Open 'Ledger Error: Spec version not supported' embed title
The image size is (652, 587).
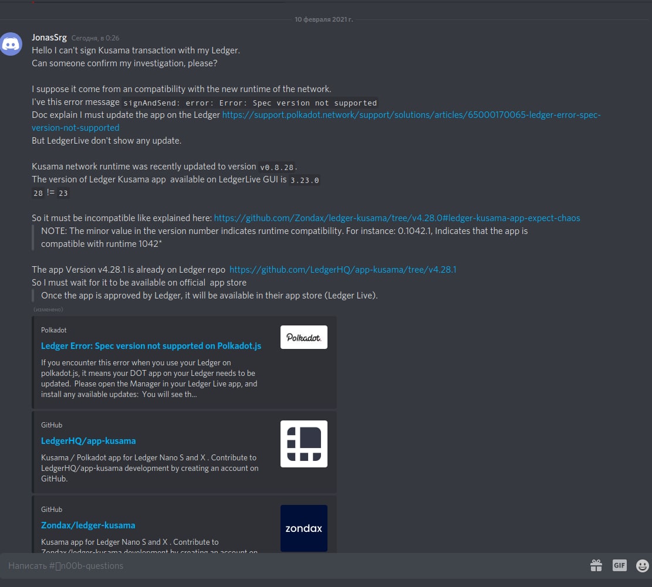point(151,345)
